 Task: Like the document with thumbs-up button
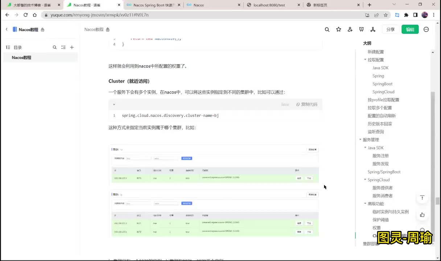tap(422, 215)
